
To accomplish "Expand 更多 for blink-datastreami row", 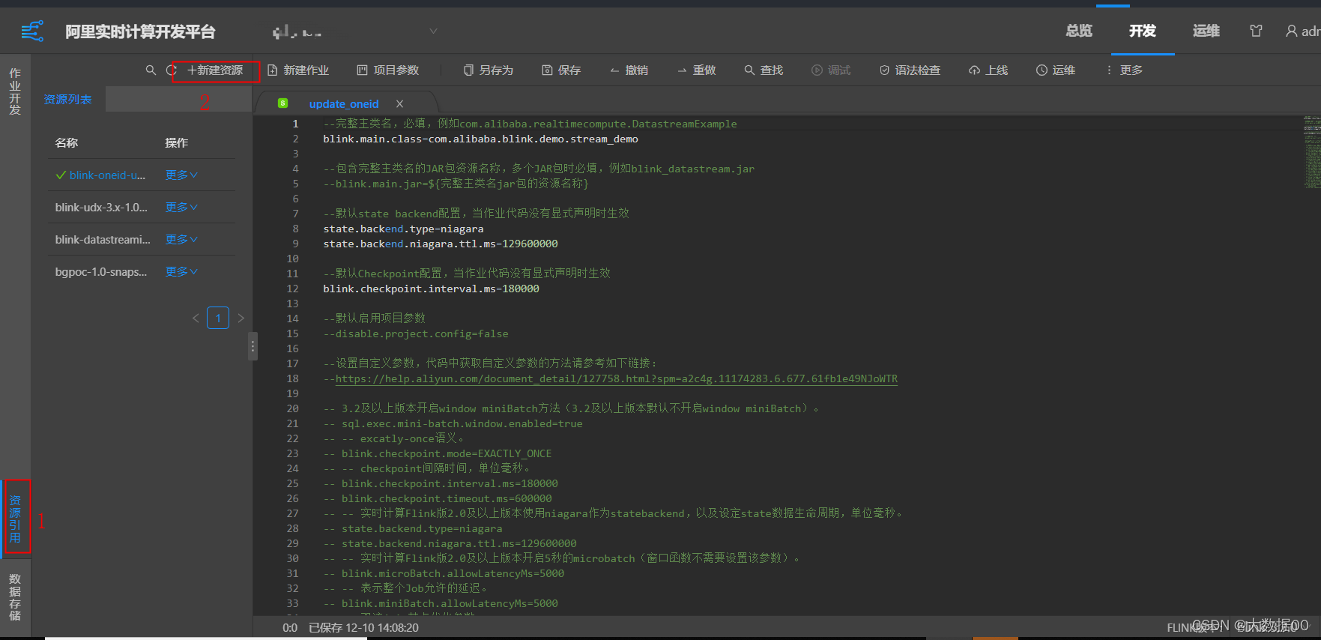I will pyautogui.click(x=181, y=239).
